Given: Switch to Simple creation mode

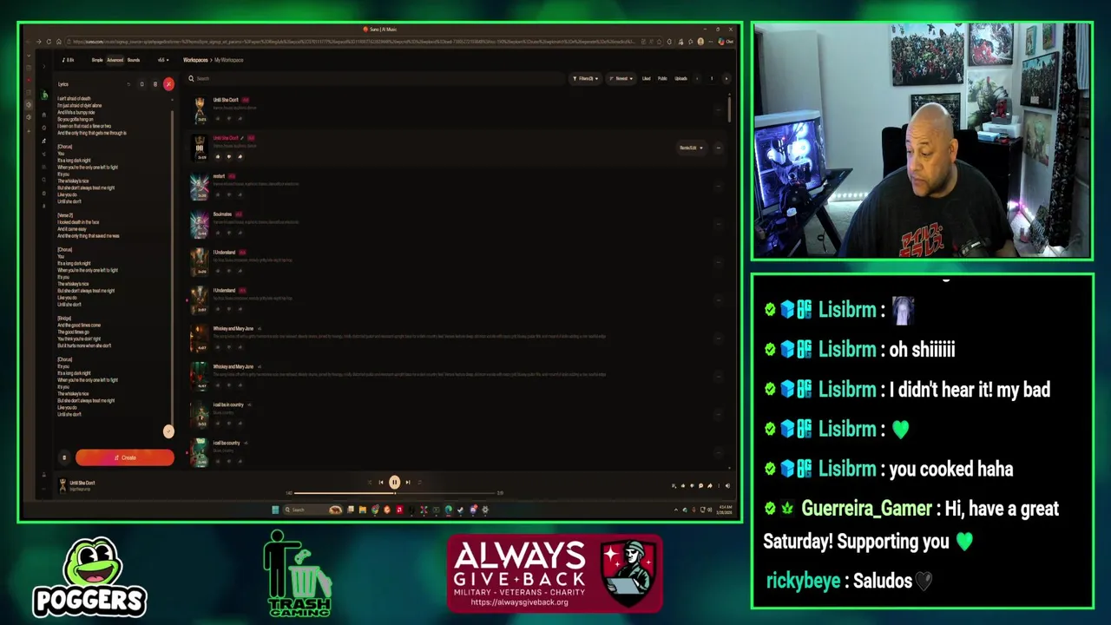Looking at the screenshot, I should [97, 60].
